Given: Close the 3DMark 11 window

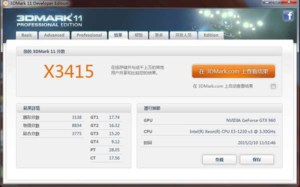Looking at the screenshot, I should pos(289,2).
